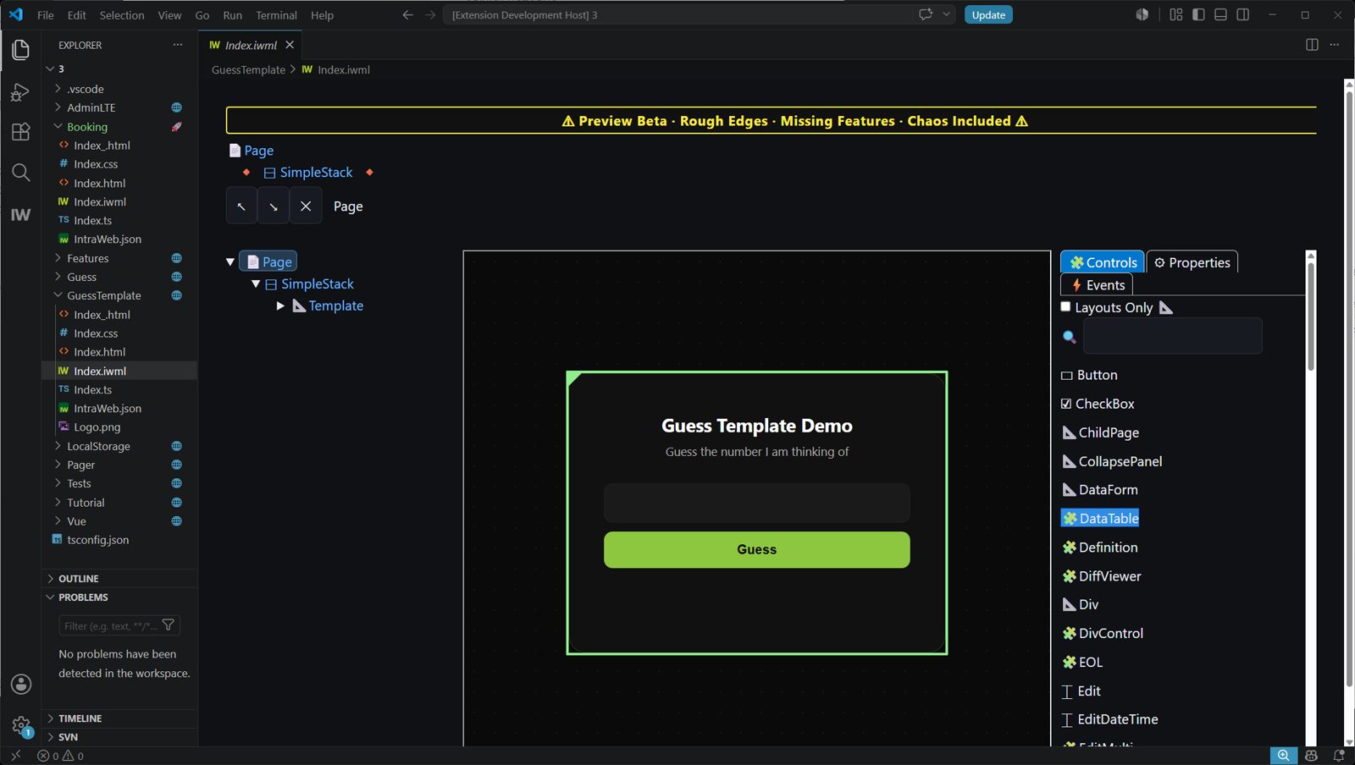Open the command center dropdown arrow

click(947, 14)
